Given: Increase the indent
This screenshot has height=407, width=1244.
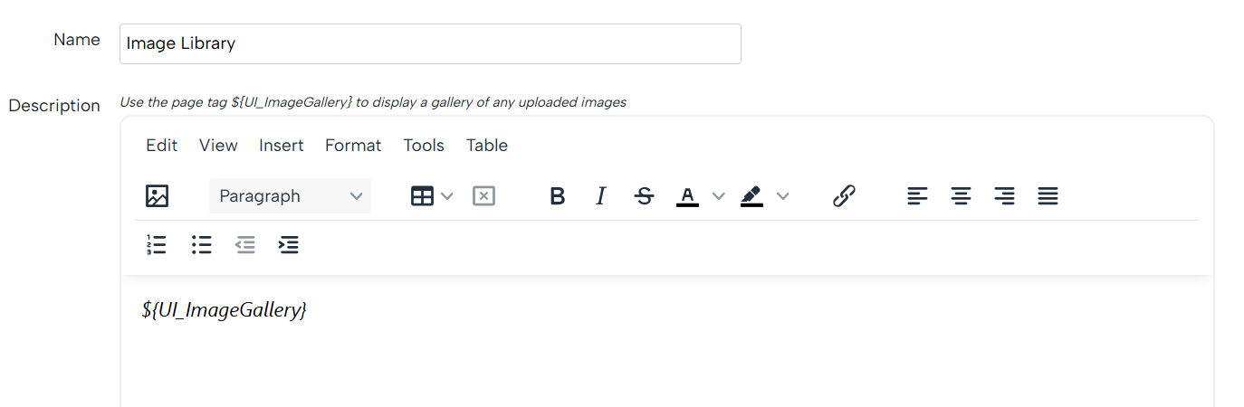Looking at the screenshot, I should click(289, 244).
